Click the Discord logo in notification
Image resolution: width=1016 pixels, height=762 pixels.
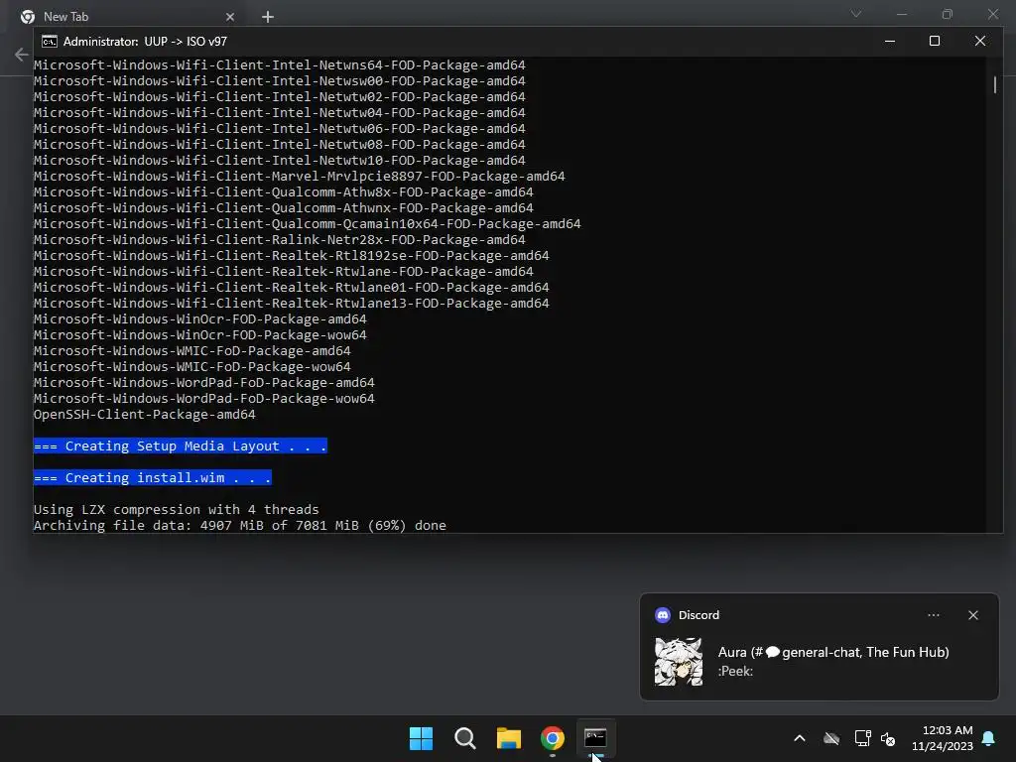[662, 615]
